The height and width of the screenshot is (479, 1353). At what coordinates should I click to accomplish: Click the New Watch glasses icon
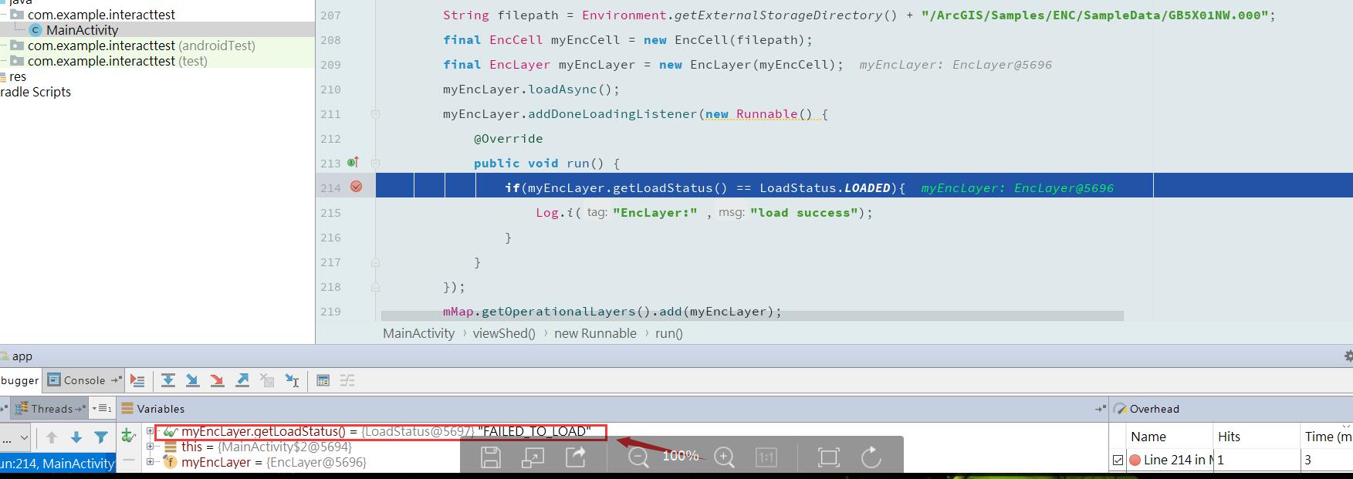tap(129, 437)
